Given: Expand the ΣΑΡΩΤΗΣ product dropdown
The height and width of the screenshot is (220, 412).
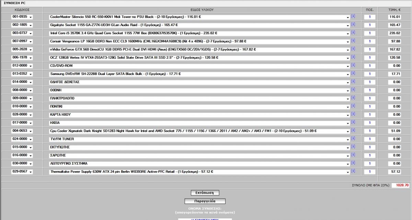Looking at the screenshot, I should 199,155.
